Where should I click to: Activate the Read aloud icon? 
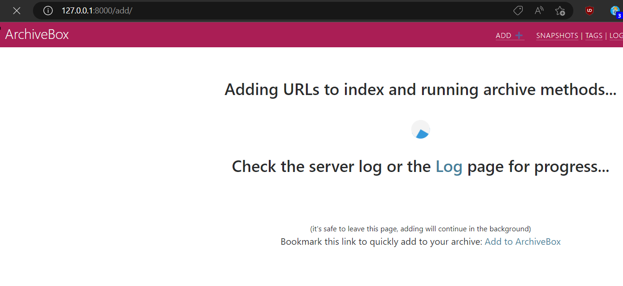click(539, 11)
